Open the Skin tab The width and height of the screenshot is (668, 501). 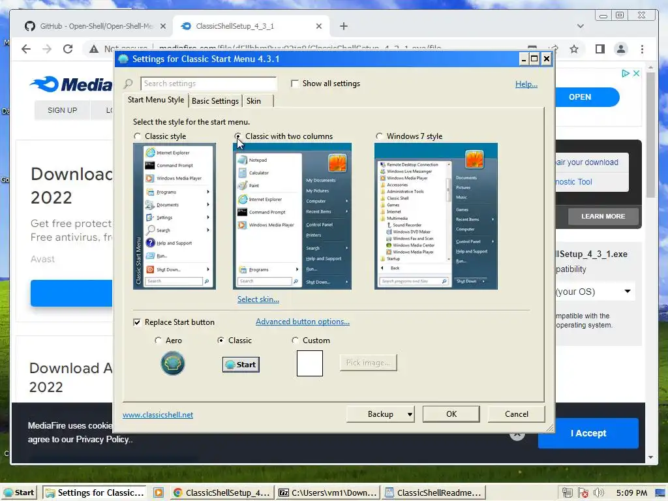click(257, 101)
